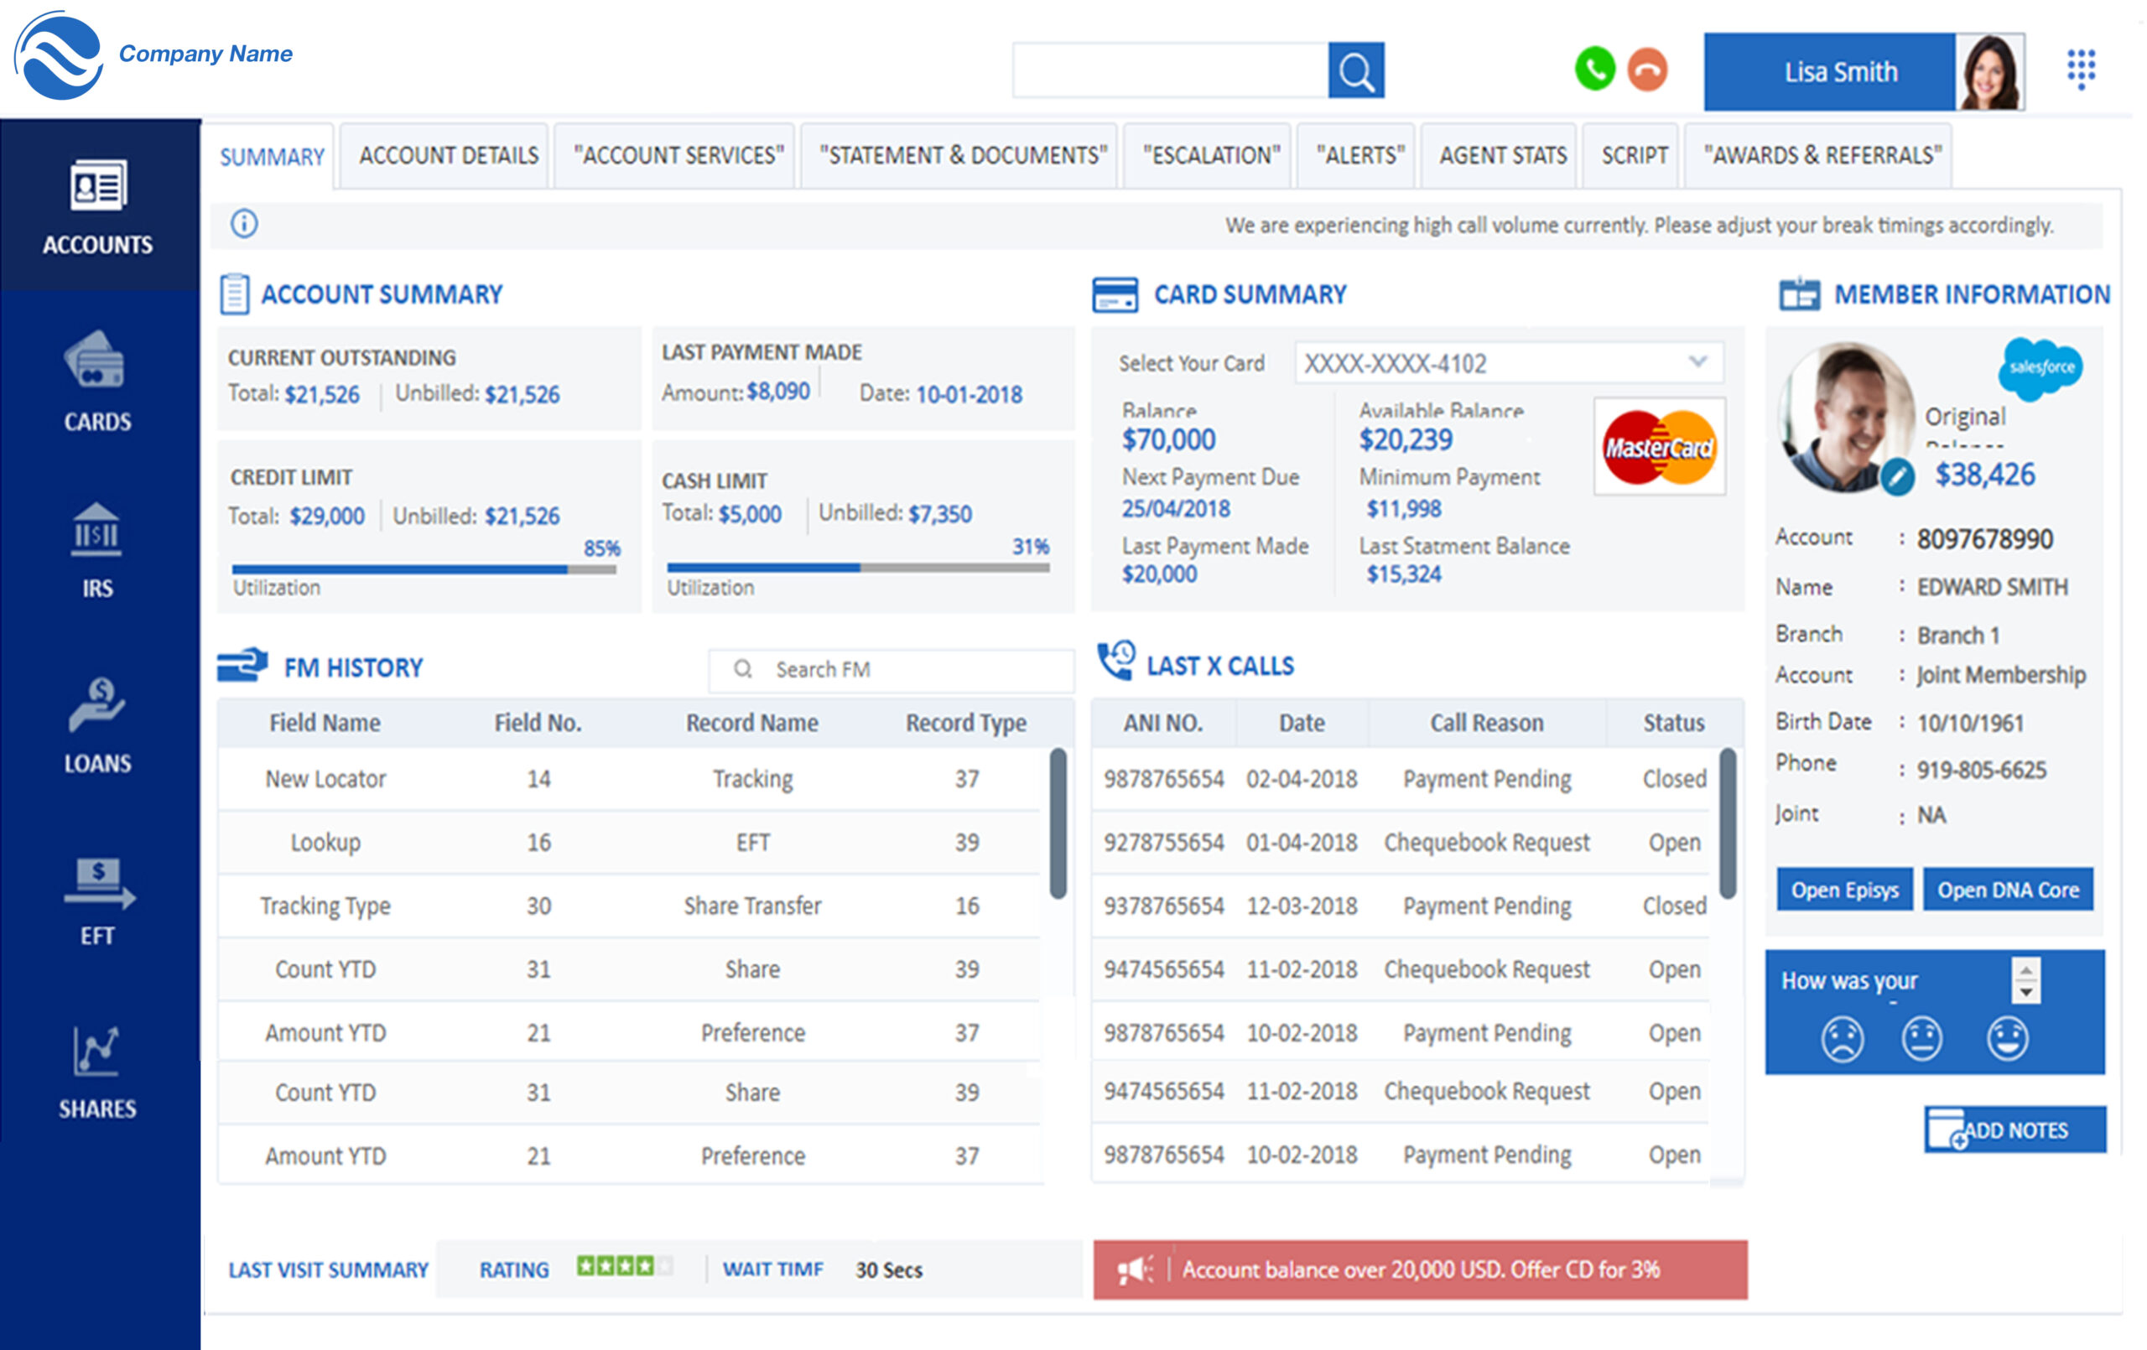
Task: Click the magnifier in the search bar
Action: click(x=1356, y=69)
